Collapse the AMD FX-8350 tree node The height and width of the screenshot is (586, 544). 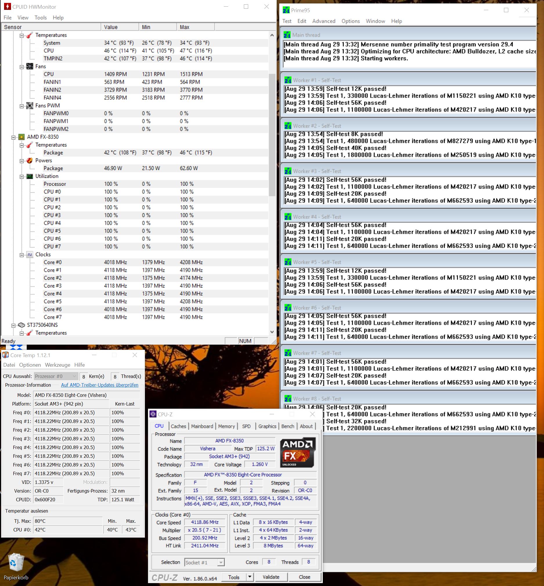click(13, 138)
